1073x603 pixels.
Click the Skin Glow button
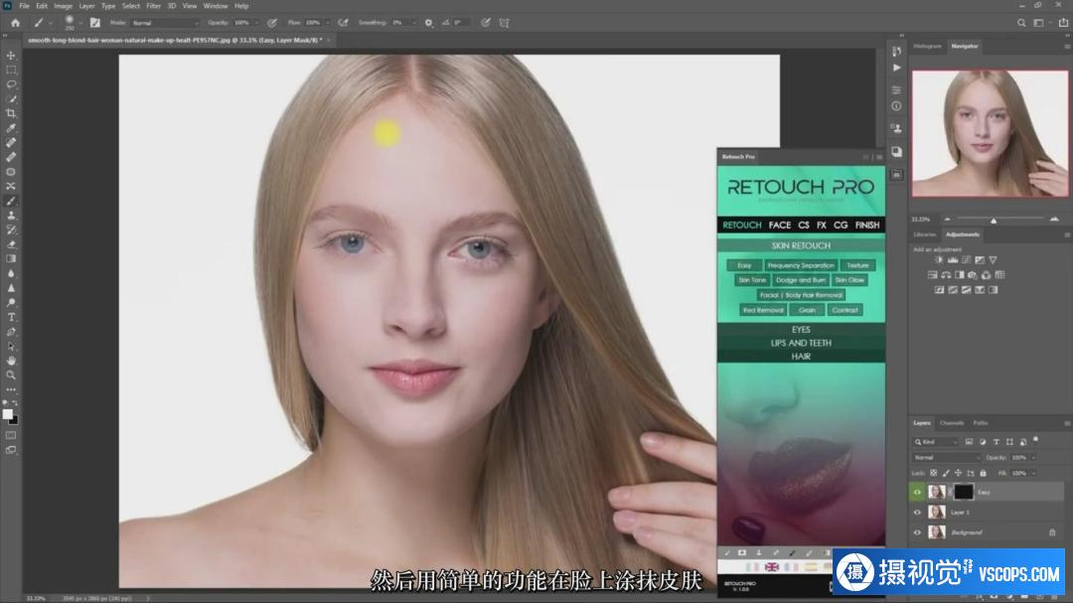[x=849, y=280]
